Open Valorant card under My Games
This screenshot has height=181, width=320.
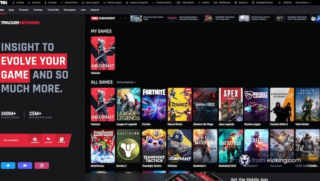pyautogui.click(x=103, y=53)
